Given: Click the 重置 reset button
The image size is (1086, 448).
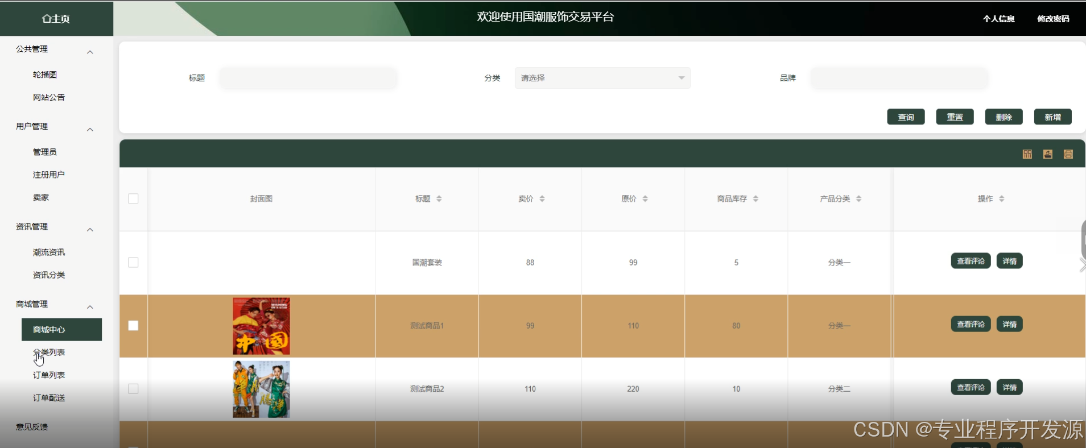Looking at the screenshot, I should pos(955,117).
